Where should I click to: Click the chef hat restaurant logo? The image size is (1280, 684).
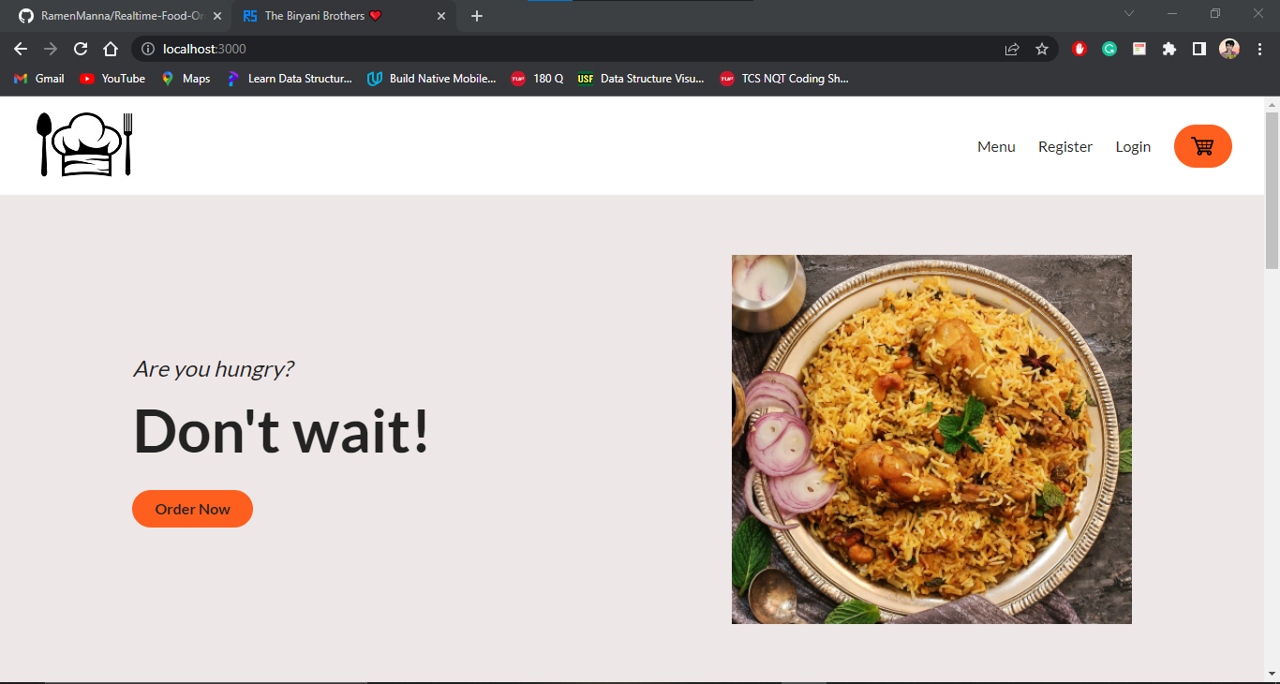pyautogui.click(x=83, y=143)
